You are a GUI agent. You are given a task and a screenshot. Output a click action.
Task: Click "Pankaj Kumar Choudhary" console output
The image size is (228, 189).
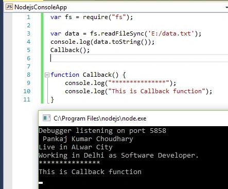(88, 139)
